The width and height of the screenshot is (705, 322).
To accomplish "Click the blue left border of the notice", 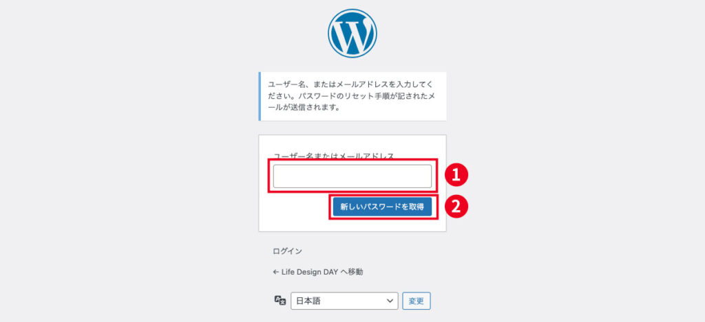I will [260, 96].
